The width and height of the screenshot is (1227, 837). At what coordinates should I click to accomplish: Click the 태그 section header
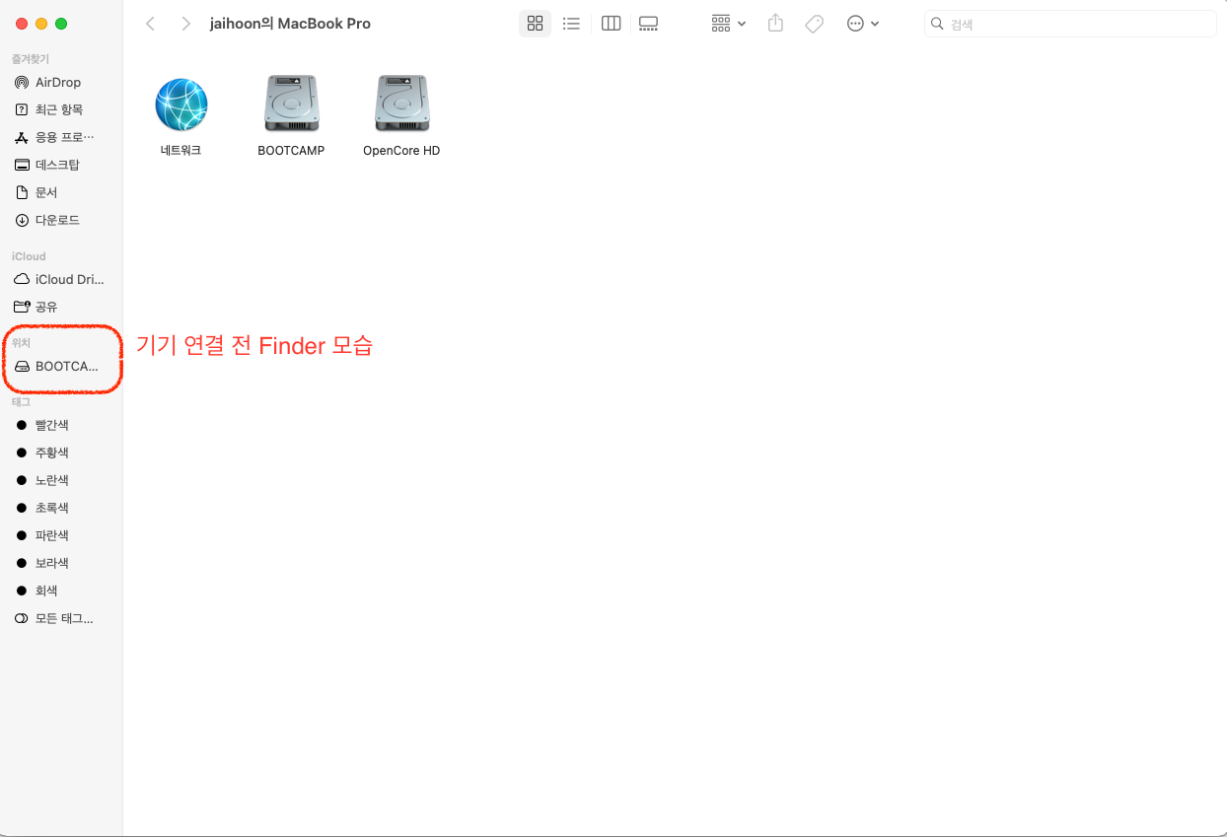click(21, 402)
